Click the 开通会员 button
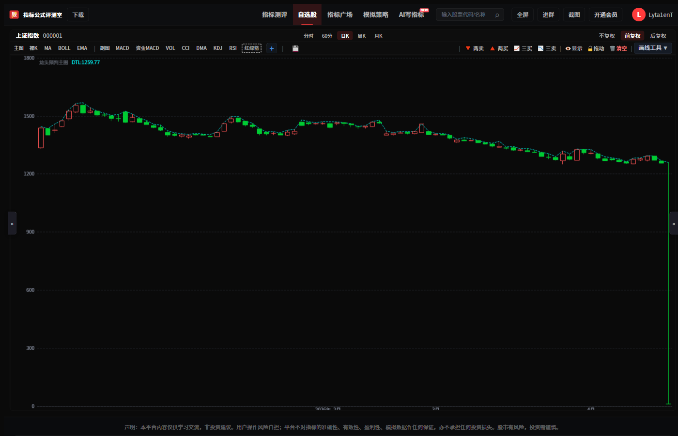The height and width of the screenshot is (436, 678). click(605, 15)
